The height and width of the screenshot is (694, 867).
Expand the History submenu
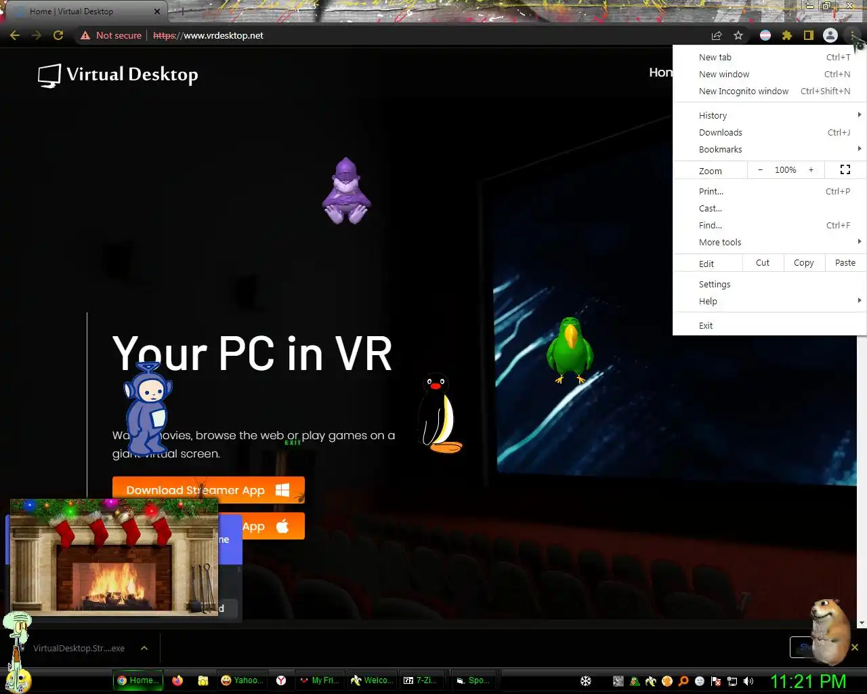point(770,116)
